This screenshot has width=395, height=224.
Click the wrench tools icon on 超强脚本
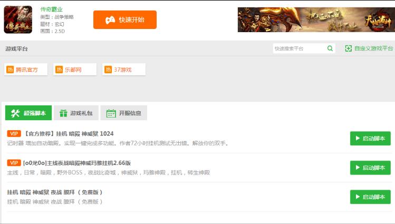pos(15,113)
